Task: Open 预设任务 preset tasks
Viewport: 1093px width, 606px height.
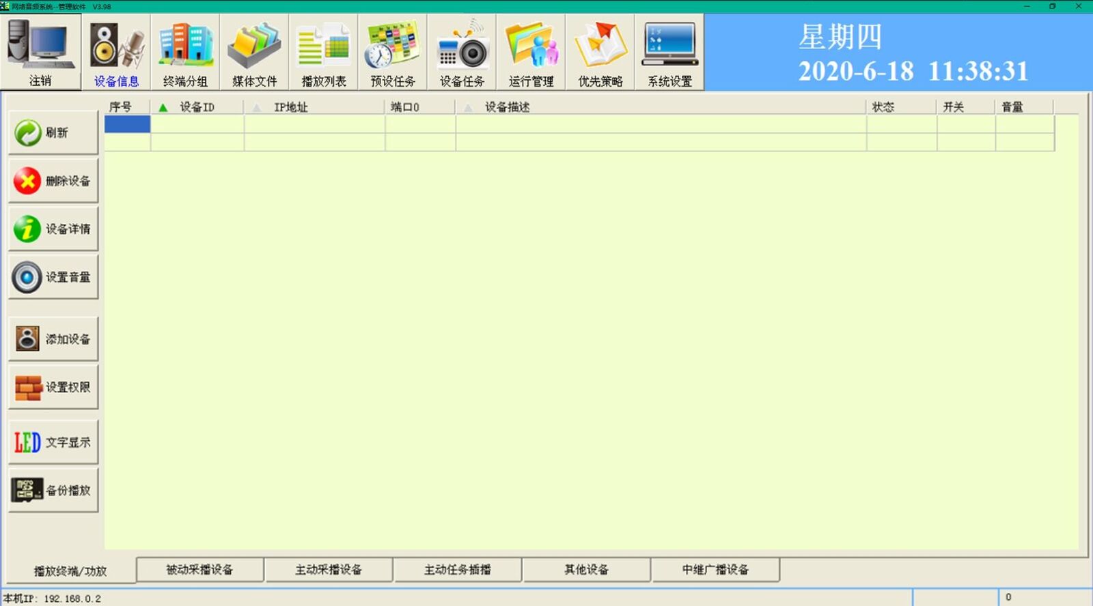Action: coord(393,53)
